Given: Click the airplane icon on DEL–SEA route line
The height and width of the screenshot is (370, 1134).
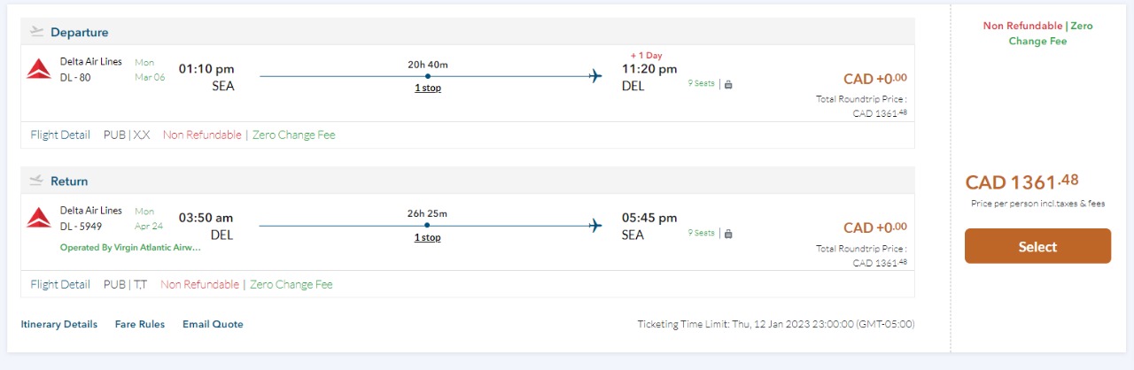Looking at the screenshot, I should click(595, 226).
